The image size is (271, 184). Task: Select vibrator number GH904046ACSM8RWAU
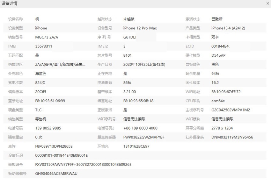click(56, 174)
